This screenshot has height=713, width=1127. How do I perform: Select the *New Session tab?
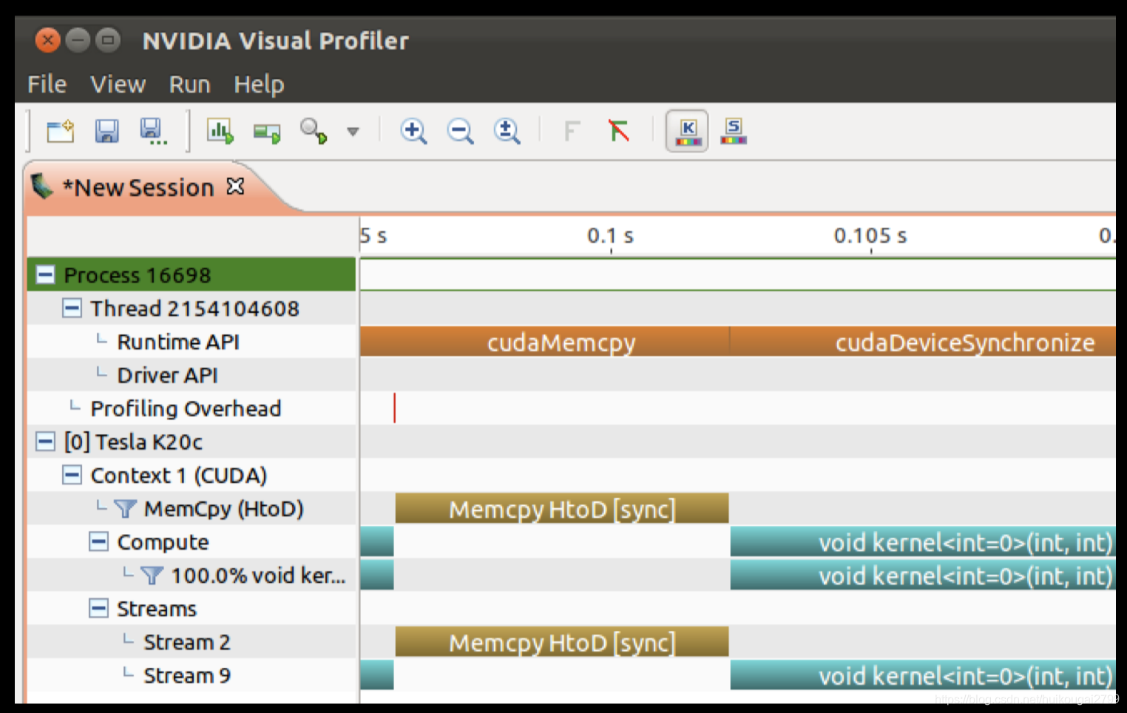coord(138,188)
